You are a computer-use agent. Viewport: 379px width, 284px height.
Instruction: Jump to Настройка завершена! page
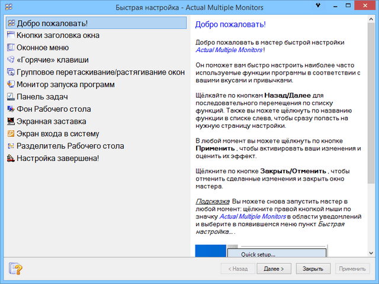tap(58, 159)
